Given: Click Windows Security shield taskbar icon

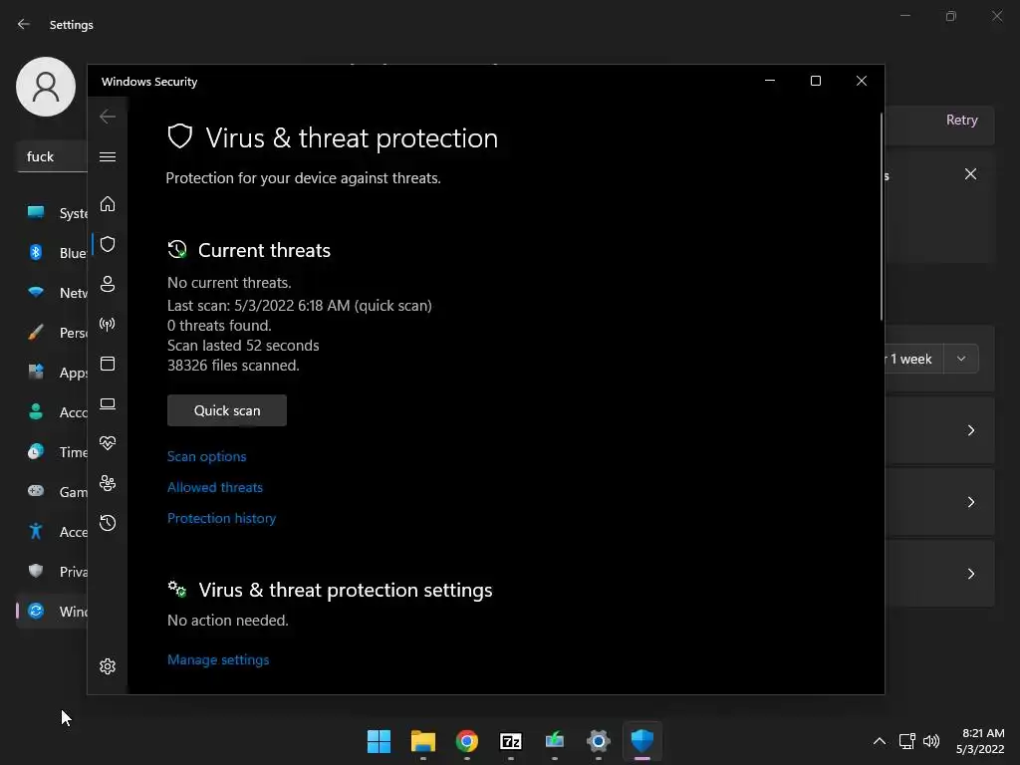Looking at the screenshot, I should [642, 741].
